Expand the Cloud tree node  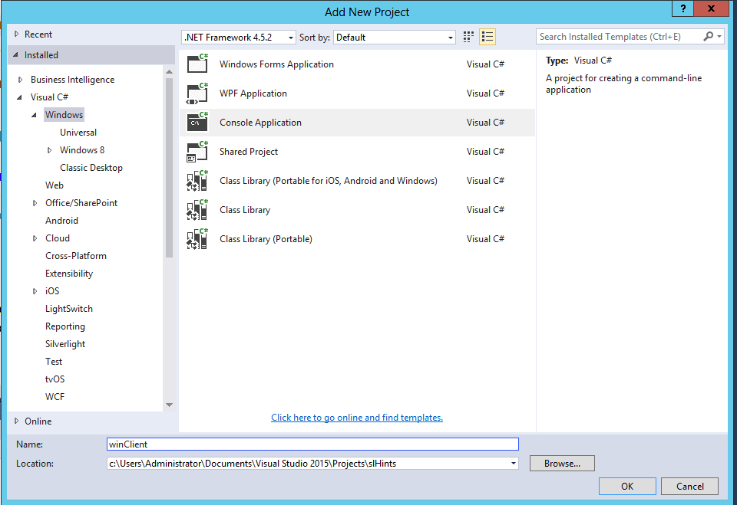(35, 238)
